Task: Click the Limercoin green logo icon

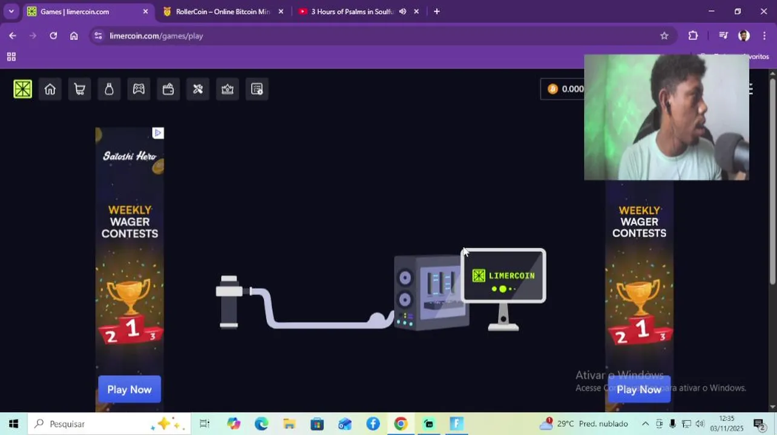Action: [22, 89]
